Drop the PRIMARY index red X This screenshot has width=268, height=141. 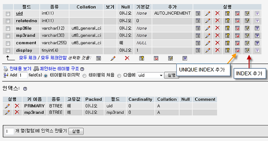coord(17,106)
